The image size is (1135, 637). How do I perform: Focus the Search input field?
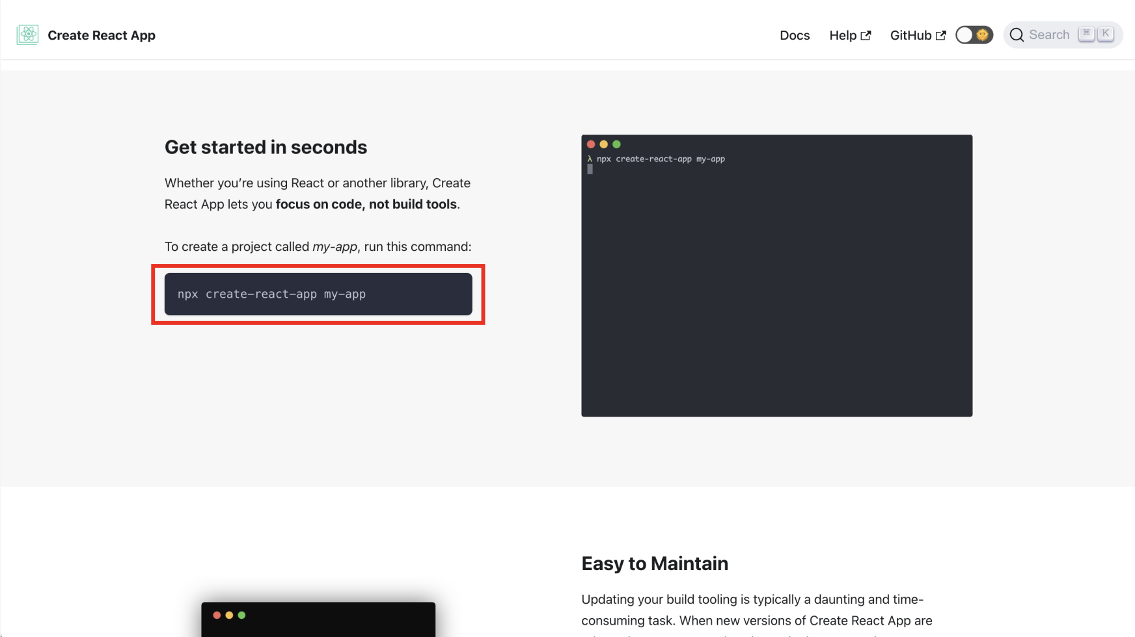(1063, 34)
